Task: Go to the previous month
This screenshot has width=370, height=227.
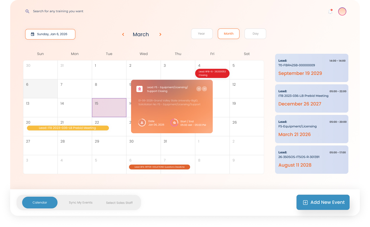Action: (x=123, y=34)
